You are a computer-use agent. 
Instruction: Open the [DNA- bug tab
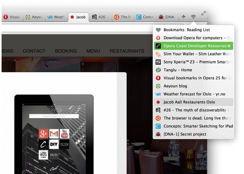[167, 17]
